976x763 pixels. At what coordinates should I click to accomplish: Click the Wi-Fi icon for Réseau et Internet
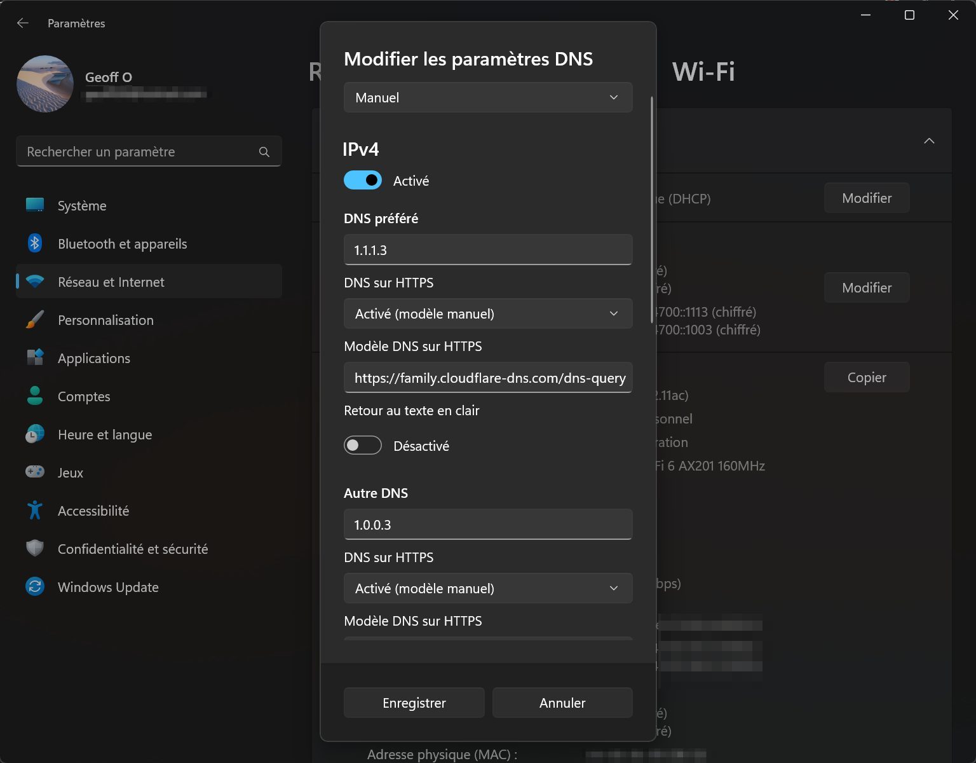(x=35, y=282)
